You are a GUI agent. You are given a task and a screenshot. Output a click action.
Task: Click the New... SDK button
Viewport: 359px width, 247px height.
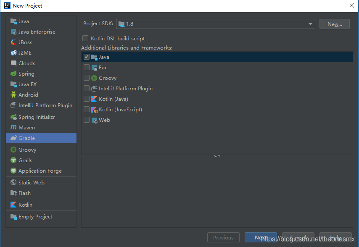click(335, 24)
